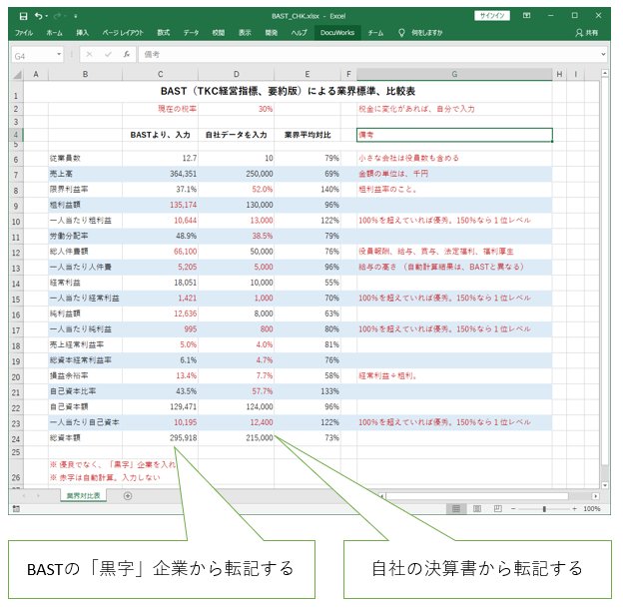
Task: Add a new sheet with plus icon
Action: click(128, 496)
